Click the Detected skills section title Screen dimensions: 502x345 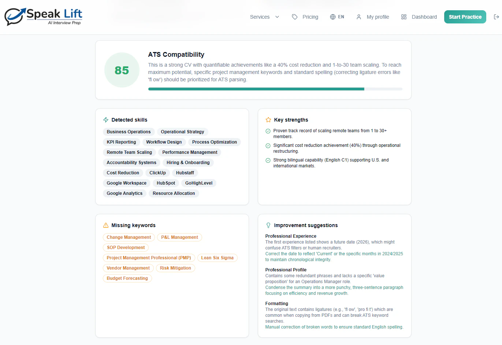click(129, 120)
